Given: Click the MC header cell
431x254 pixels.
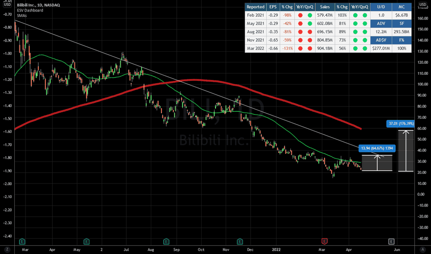Looking at the screenshot, I should pos(401,7).
